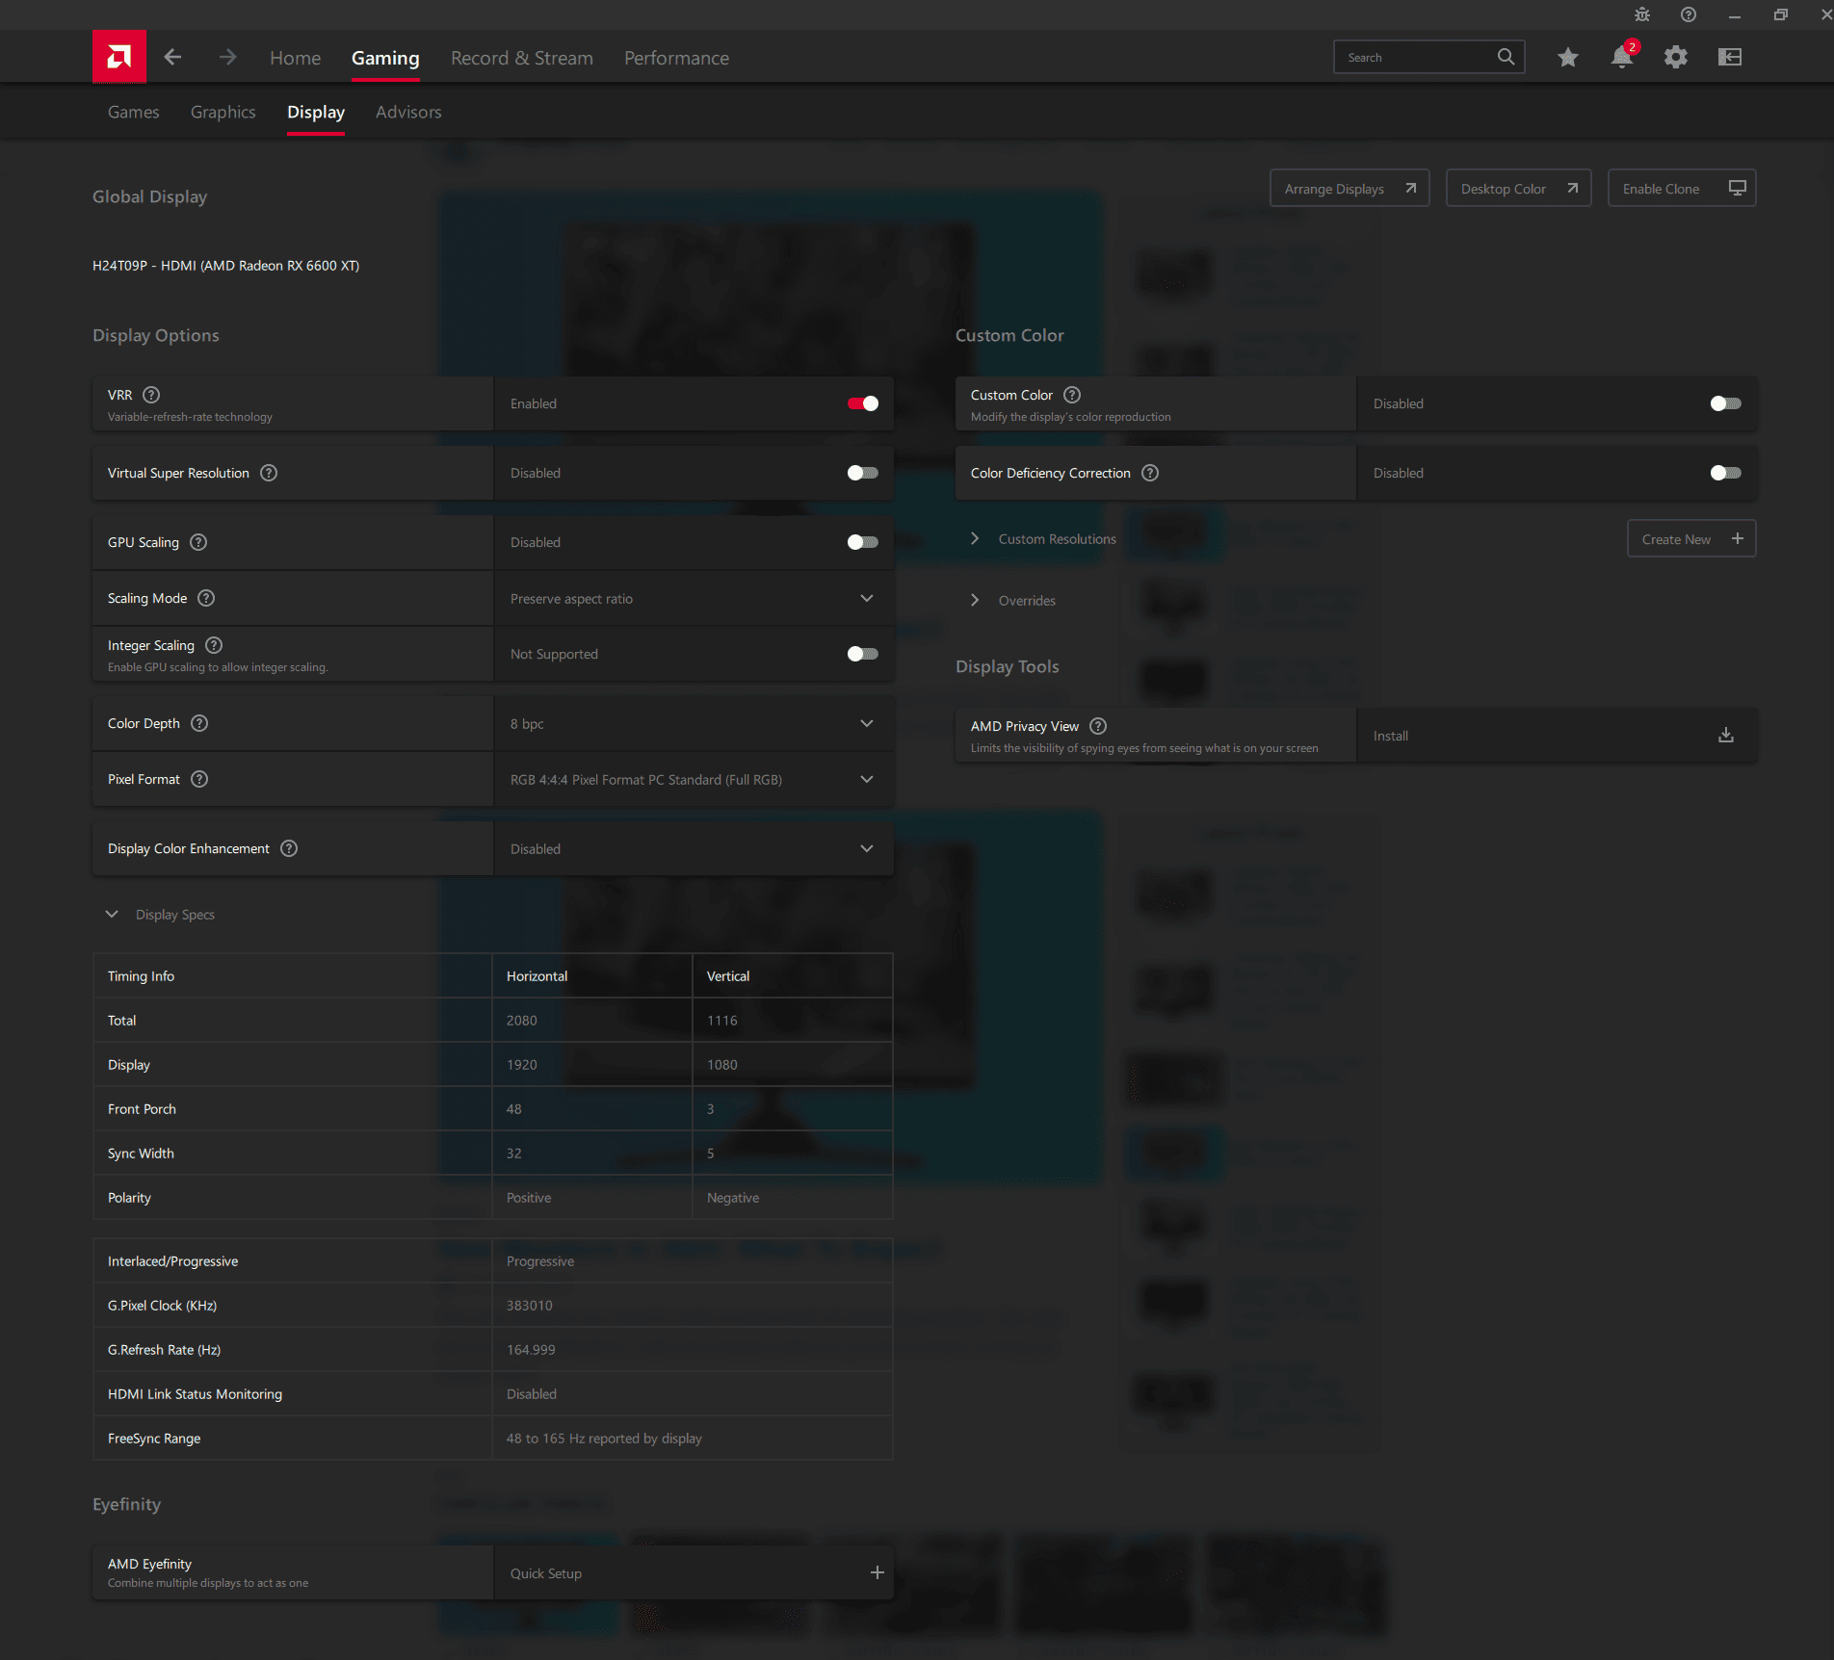Screen dimensions: 1834x1660
Task: Enable the Custom Color toggle
Action: [1725, 403]
